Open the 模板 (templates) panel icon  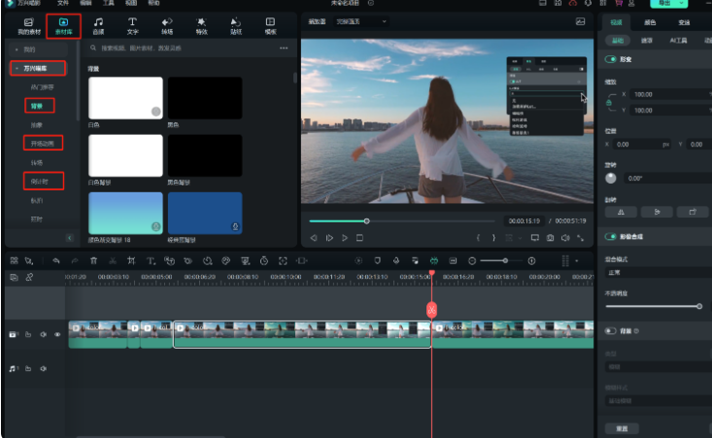point(270,24)
